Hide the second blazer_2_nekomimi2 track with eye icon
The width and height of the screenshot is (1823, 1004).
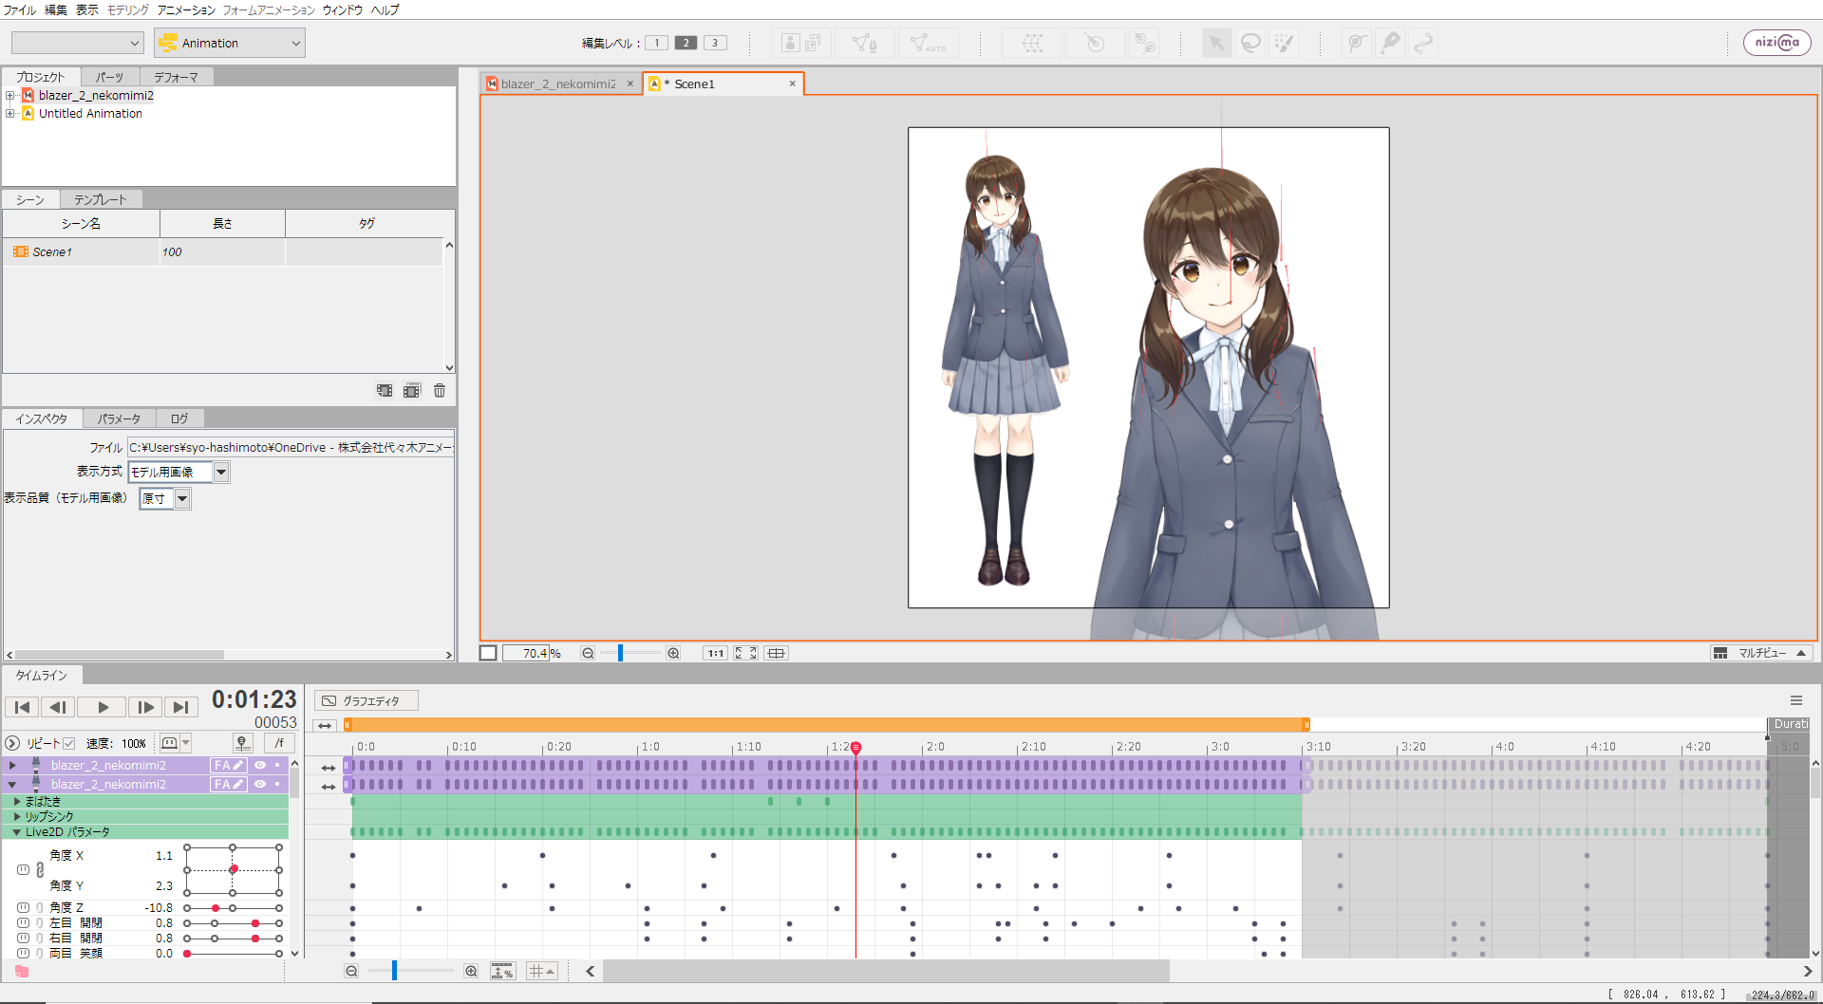(x=260, y=785)
